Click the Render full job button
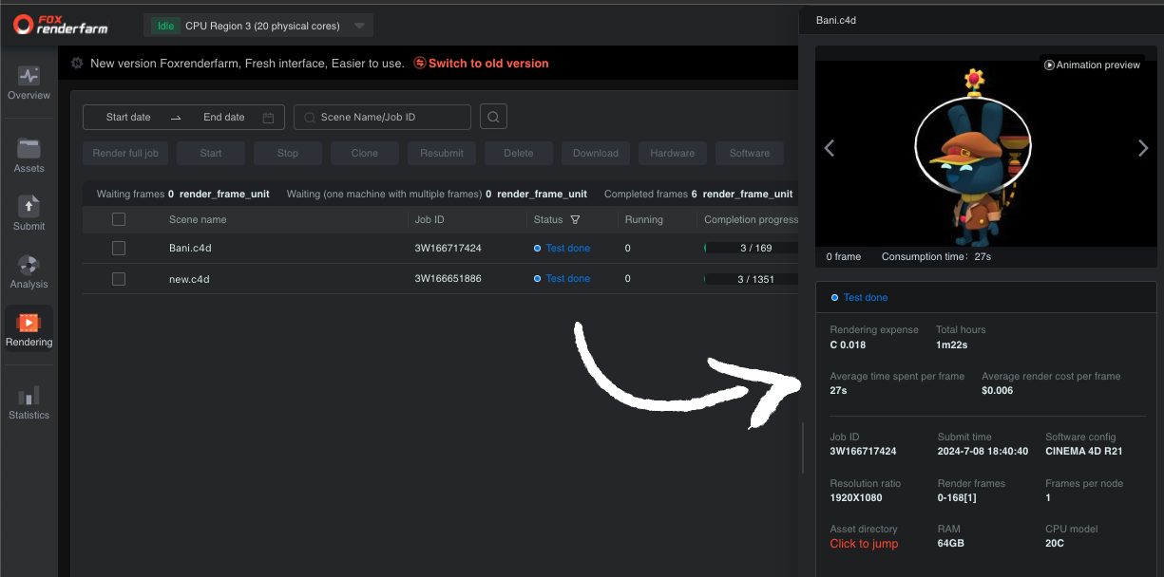The width and height of the screenshot is (1164, 577). pos(125,153)
